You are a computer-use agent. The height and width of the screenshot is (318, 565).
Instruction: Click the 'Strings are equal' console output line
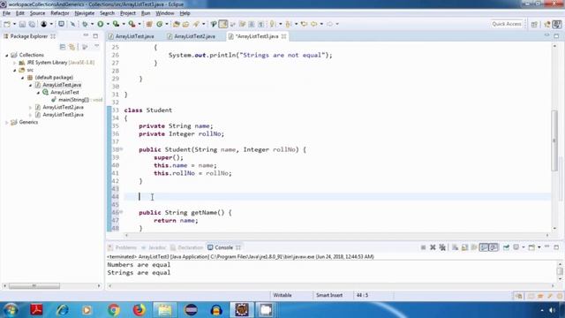[x=139, y=273]
